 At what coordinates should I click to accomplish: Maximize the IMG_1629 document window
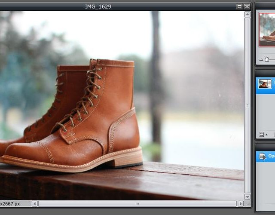click(x=239, y=6)
